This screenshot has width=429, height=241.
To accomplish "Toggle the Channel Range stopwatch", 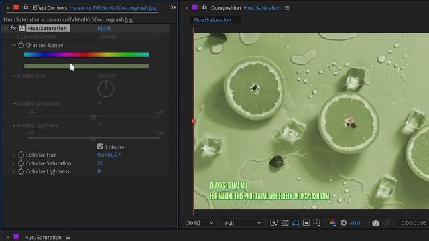I will click(21, 45).
